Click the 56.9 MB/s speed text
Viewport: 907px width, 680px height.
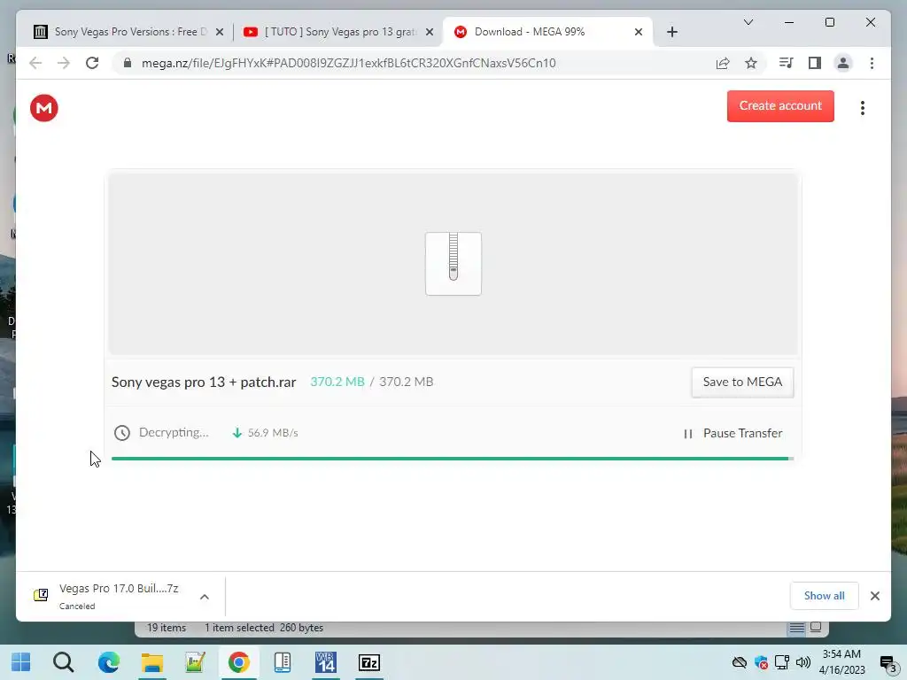(273, 432)
